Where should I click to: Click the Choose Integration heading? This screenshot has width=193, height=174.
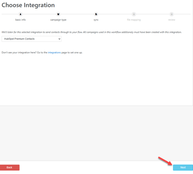[28, 5]
